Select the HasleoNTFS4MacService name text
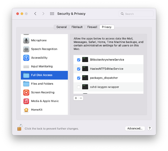 tap(107, 69)
